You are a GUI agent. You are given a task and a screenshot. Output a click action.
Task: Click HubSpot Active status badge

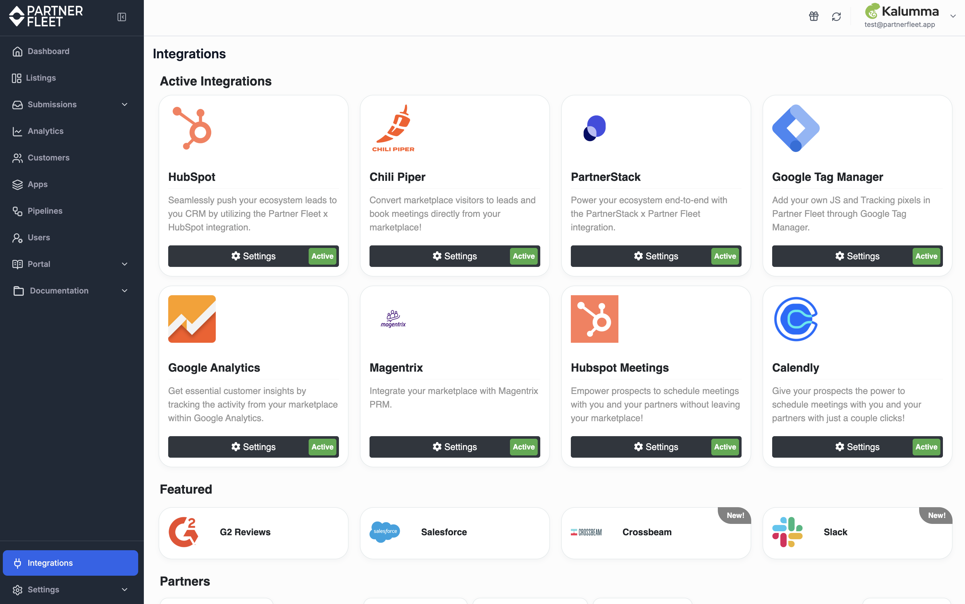pyautogui.click(x=323, y=256)
